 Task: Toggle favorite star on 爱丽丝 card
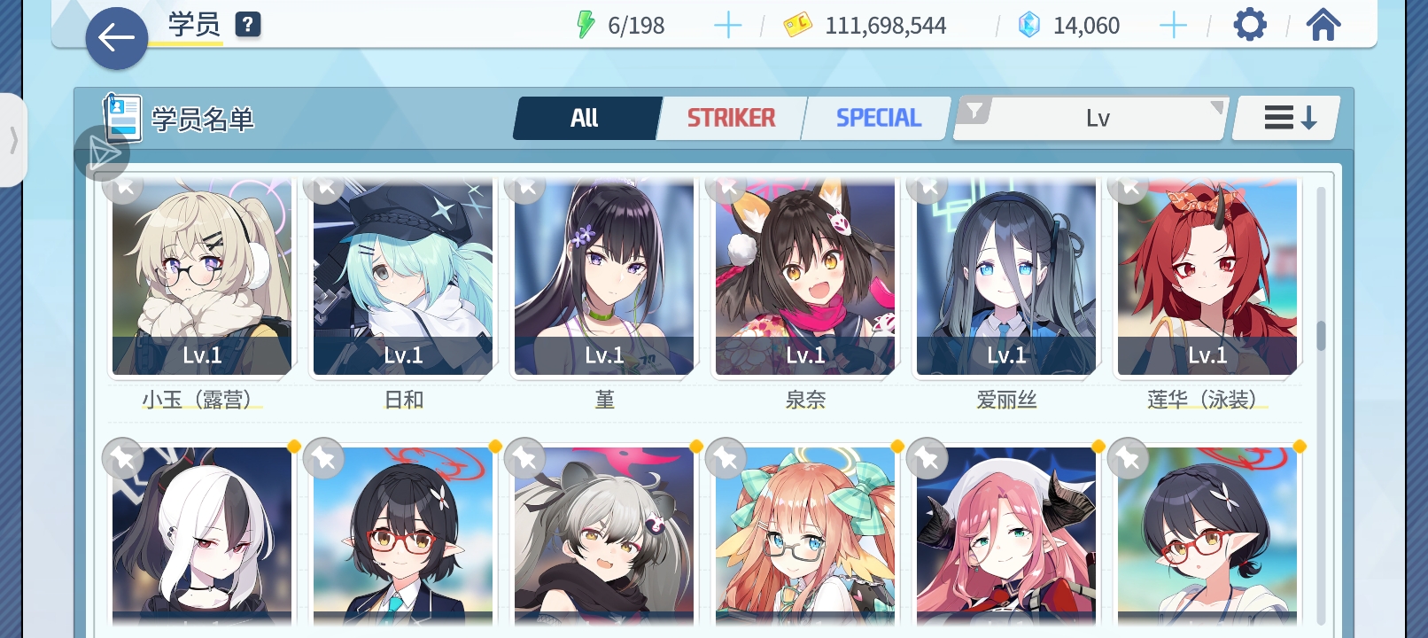click(927, 187)
